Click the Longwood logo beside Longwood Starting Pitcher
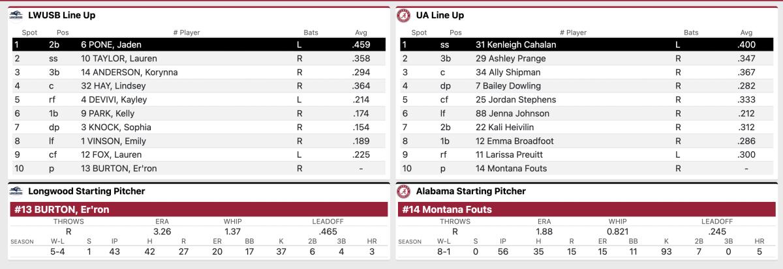 coord(16,191)
